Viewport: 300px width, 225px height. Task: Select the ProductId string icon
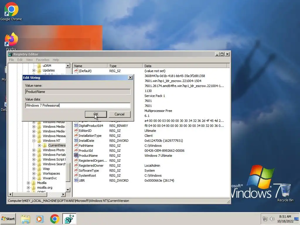[76, 150]
